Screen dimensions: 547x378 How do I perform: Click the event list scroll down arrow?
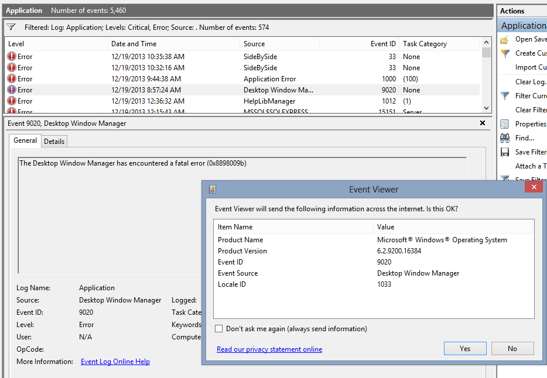pyautogui.click(x=486, y=108)
